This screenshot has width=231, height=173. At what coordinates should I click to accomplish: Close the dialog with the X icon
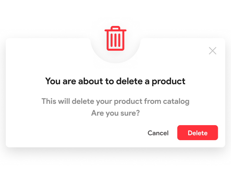click(x=213, y=51)
